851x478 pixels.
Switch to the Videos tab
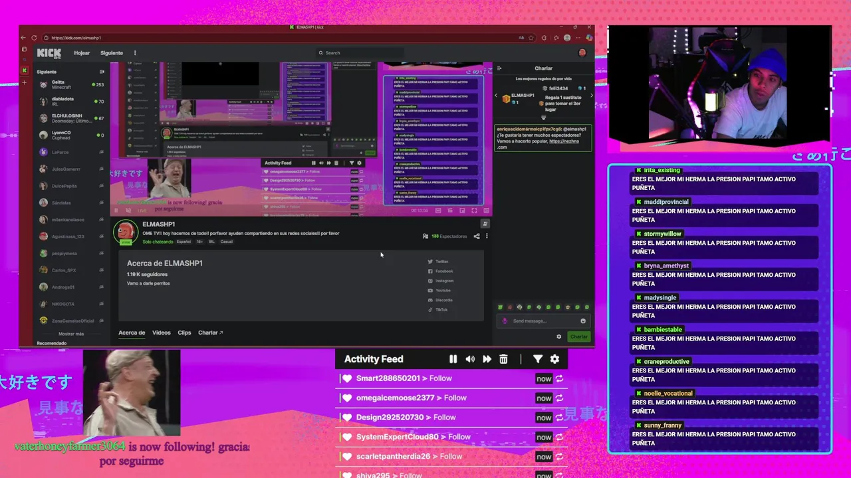[161, 333]
